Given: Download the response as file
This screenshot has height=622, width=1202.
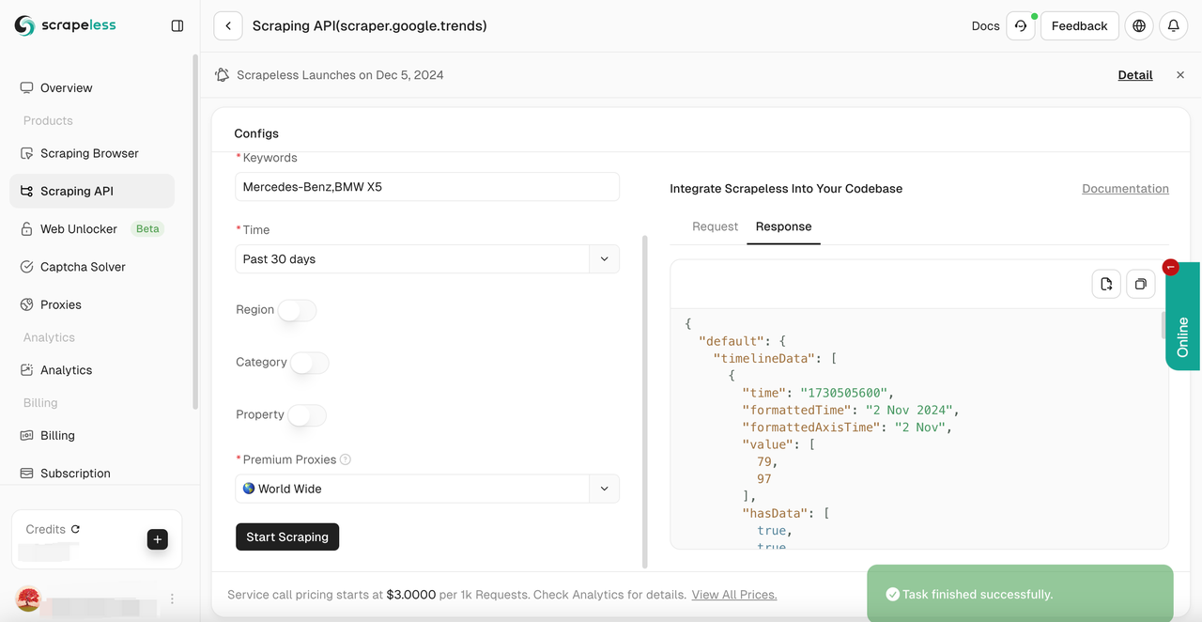Looking at the screenshot, I should 1106,284.
